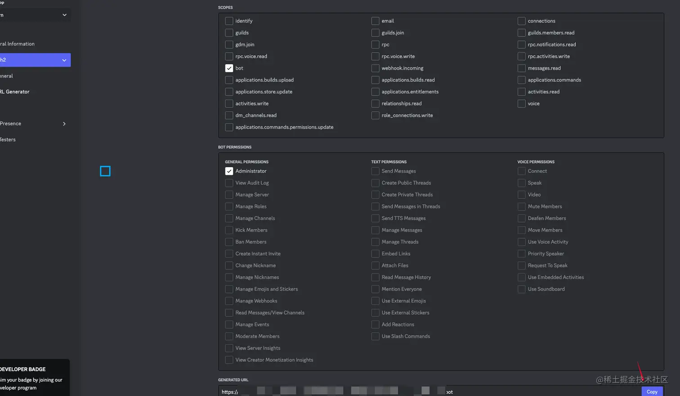Image resolution: width=680 pixels, height=396 pixels.
Task: Enable the voice scope checkbox
Action: [x=522, y=104]
